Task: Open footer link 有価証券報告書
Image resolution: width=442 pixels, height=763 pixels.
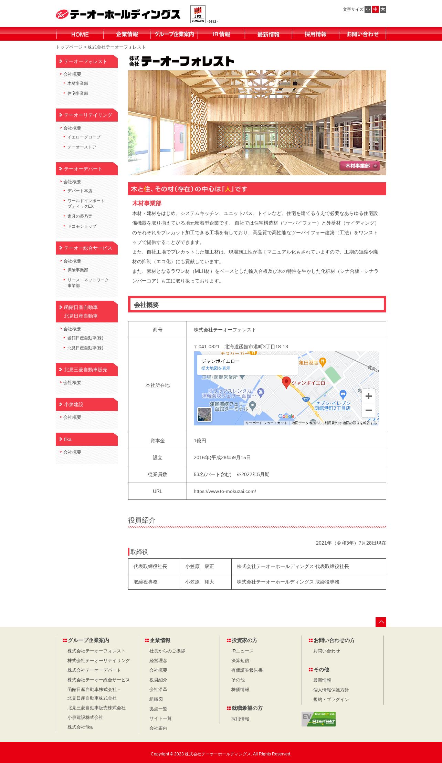Action: [x=247, y=670]
